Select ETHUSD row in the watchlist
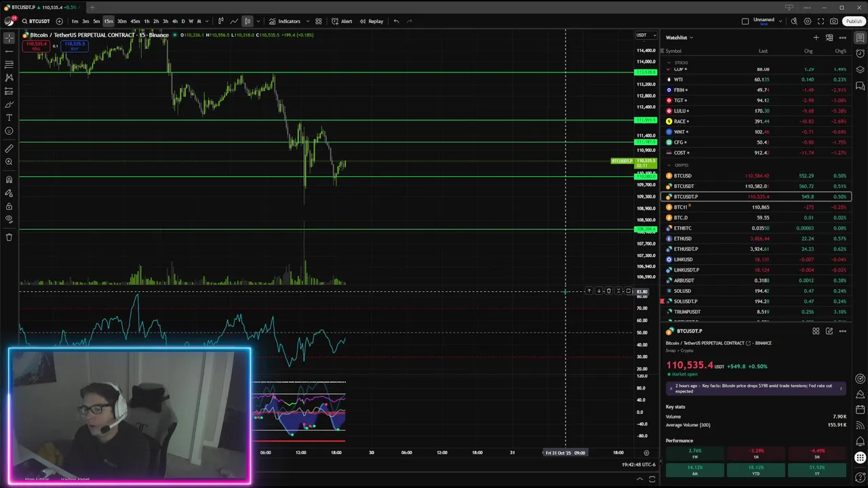The image size is (868, 488). coord(755,239)
